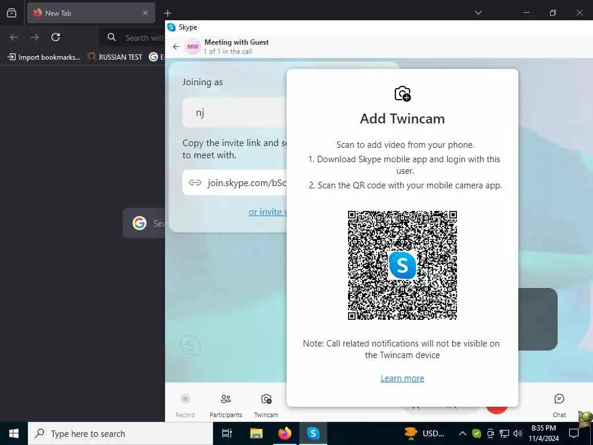This screenshot has width=593, height=445.
Task: Open Task View on the taskbar
Action: [227, 433]
